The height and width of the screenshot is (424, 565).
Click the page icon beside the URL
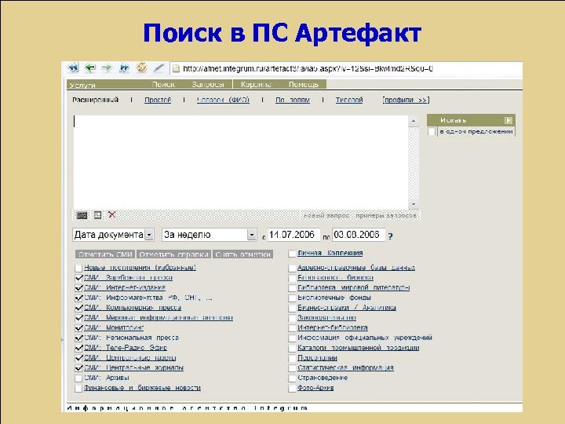[176, 68]
